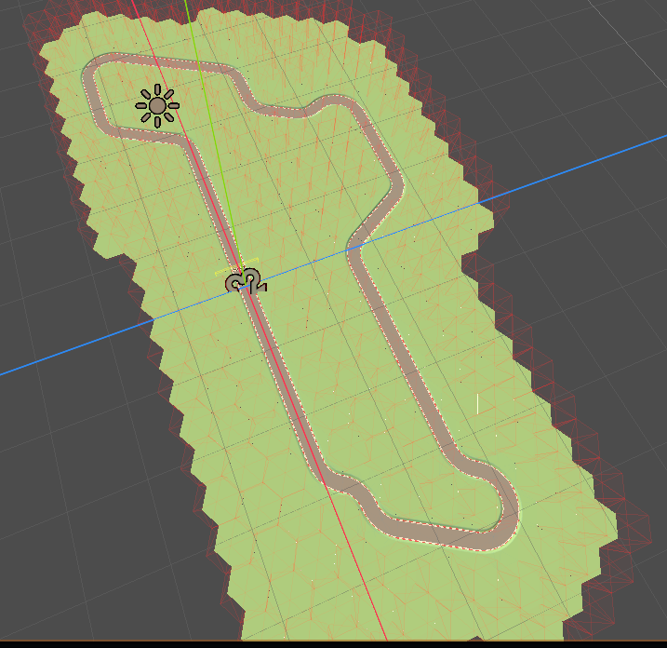
Task: Select the camera gizmo icon on the track
Action: (246, 281)
